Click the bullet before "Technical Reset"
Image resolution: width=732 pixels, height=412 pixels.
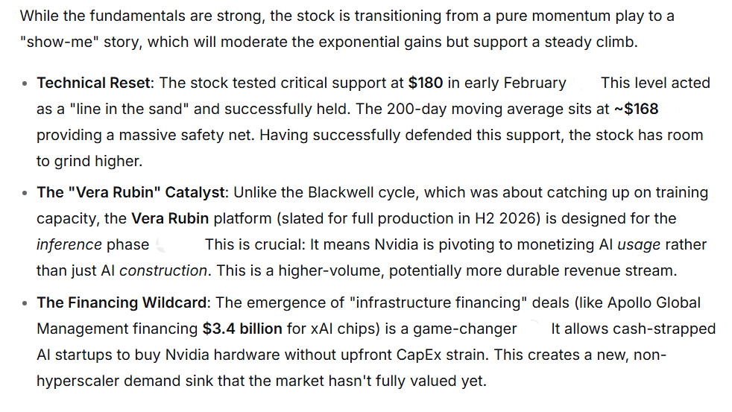point(25,83)
